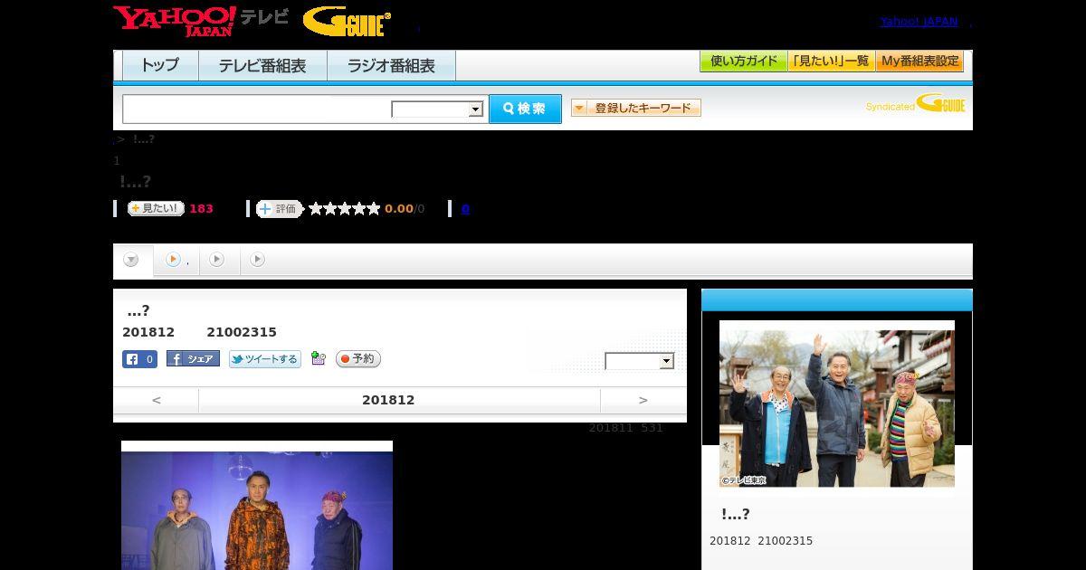The image size is (1086, 570).
Task: Open the blue 0 count link
Action: pos(465,209)
